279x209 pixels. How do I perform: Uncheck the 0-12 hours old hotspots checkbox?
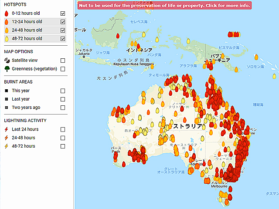coord(63,13)
